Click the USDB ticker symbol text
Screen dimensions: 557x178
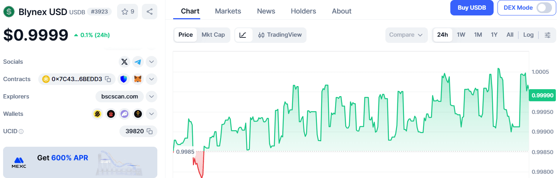[x=77, y=12]
